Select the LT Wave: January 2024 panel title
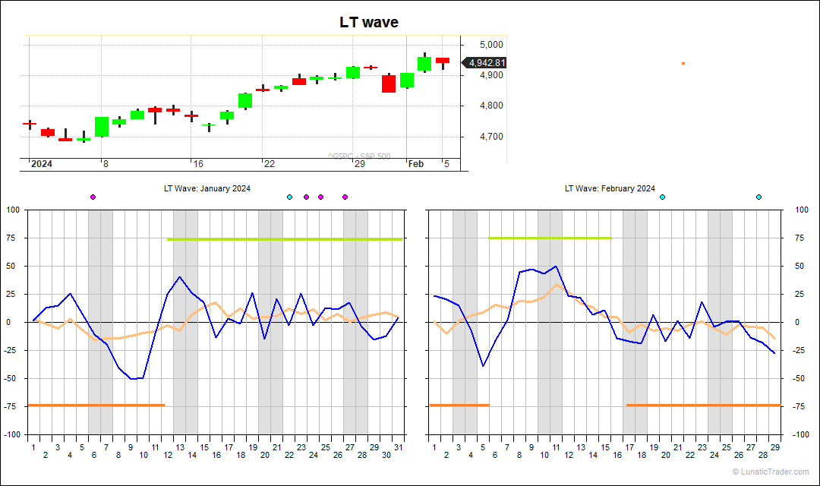This screenshot has height=486, width=820. (x=207, y=188)
